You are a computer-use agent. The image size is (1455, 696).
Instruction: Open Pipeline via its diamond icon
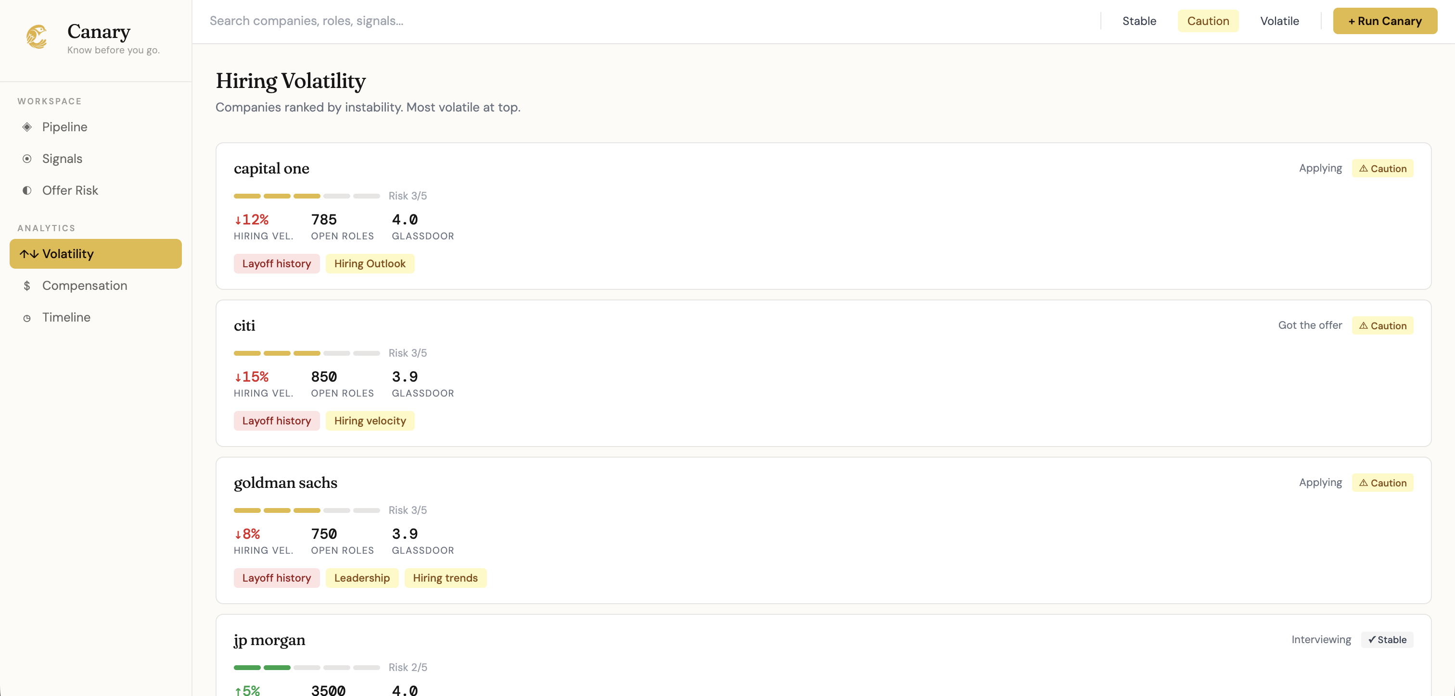pyautogui.click(x=26, y=127)
